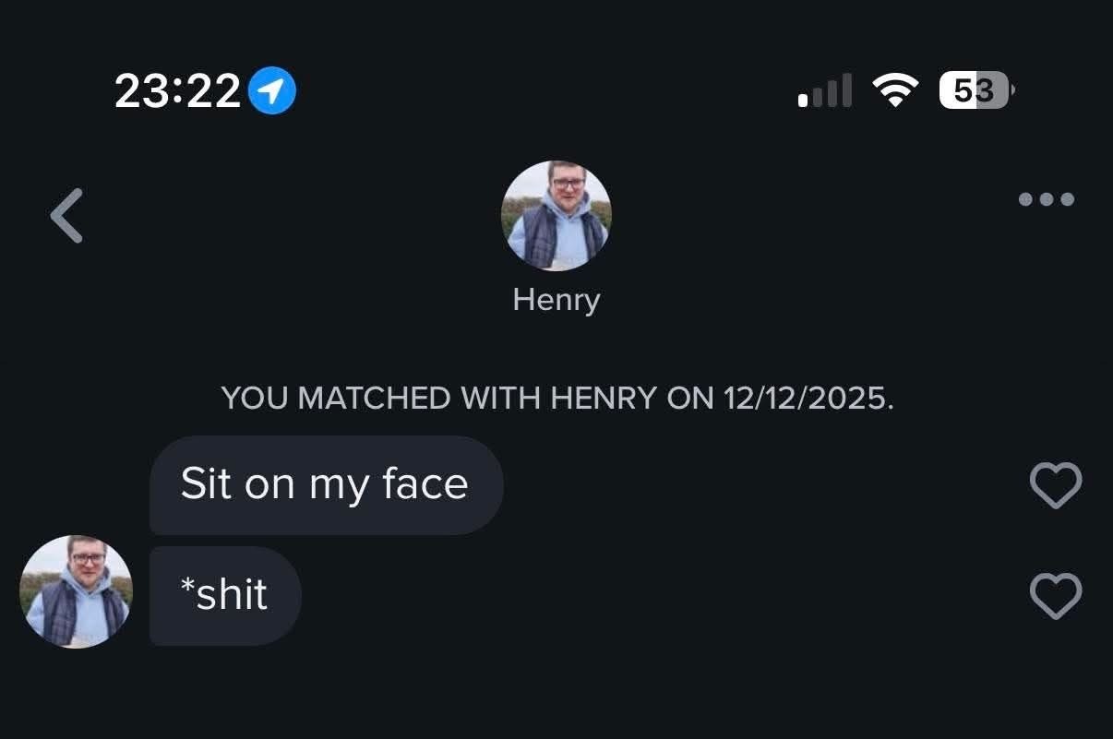1113x739 pixels.
Task: Tap the battery indicator showing 53
Action: click(975, 90)
